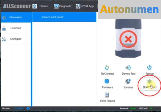This screenshot has height=112, width=161.
Task: Click the ReConnect arrows icon
Action: (107, 68)
